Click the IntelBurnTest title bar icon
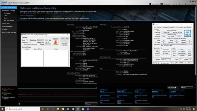This screenshot has height=111, width=197. click(x=22, y=35)
